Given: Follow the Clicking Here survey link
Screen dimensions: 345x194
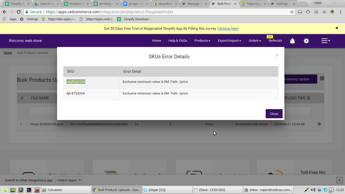Looking at the screenshot, I should 228,29.
